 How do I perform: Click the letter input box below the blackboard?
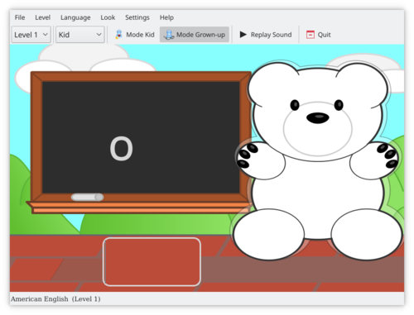click(152, 262)
